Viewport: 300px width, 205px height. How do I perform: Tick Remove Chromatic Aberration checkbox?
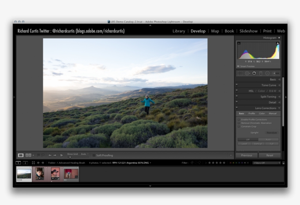[239, 123]
